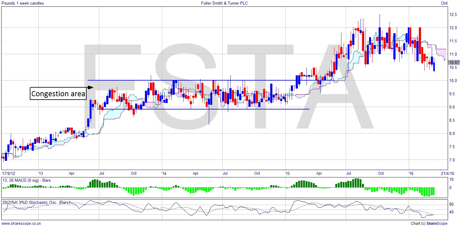This screenshot has width=460, height=226.
Task: Click the '16 year marker on time axis
Action: [x=411, y=173]
